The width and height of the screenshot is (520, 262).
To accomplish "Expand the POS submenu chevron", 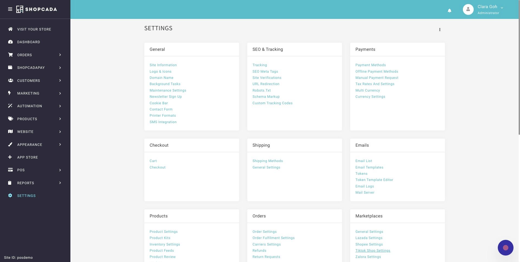I will (60, 170).
